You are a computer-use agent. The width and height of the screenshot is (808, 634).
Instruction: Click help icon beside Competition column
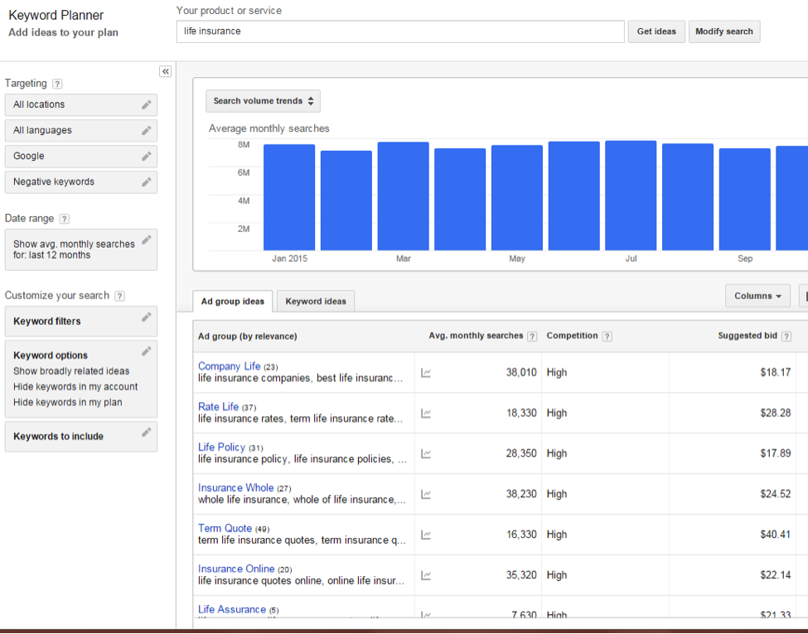[607, 336]
